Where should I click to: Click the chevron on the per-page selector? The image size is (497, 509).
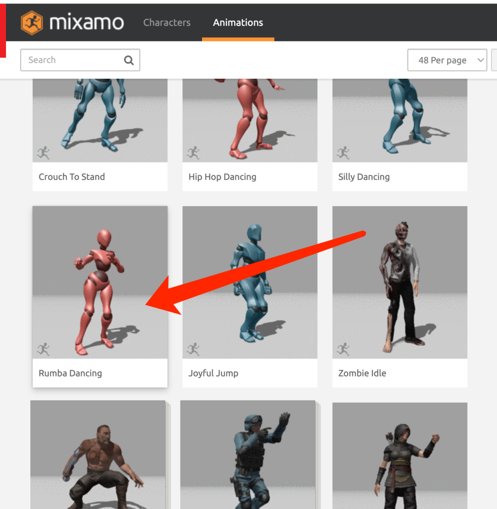pos(480,60)
